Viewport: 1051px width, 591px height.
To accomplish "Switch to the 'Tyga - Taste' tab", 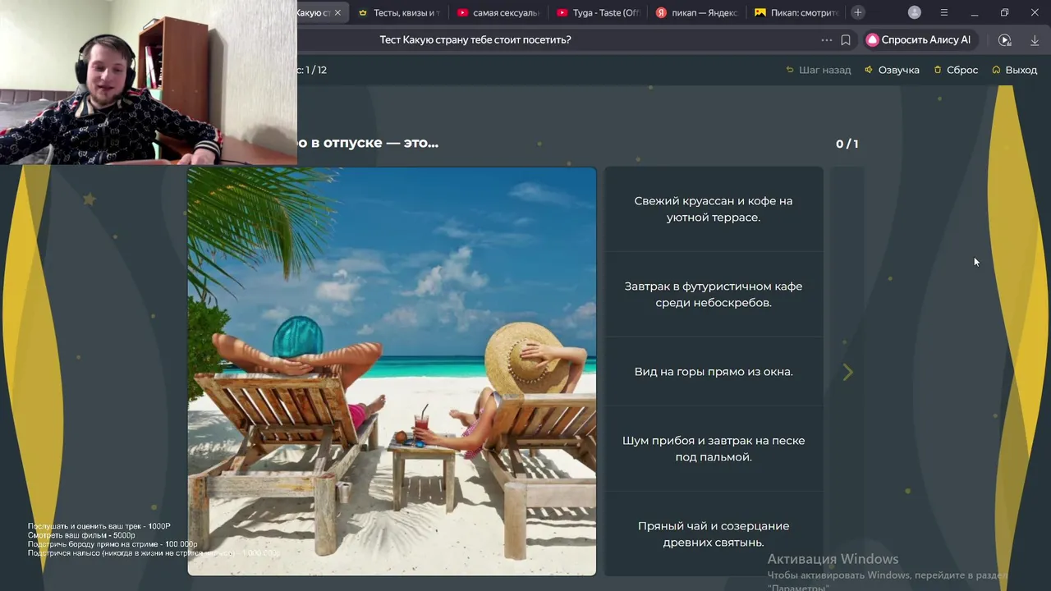I will 598,13.
